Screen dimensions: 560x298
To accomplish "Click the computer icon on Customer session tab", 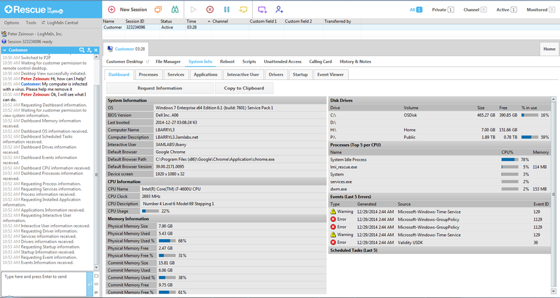I will [x=110, y=49].
